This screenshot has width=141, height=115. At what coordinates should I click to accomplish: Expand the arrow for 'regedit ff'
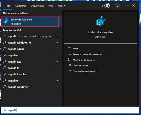pos(57,68)
